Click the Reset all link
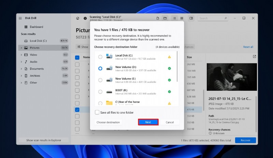 point(248,47)
